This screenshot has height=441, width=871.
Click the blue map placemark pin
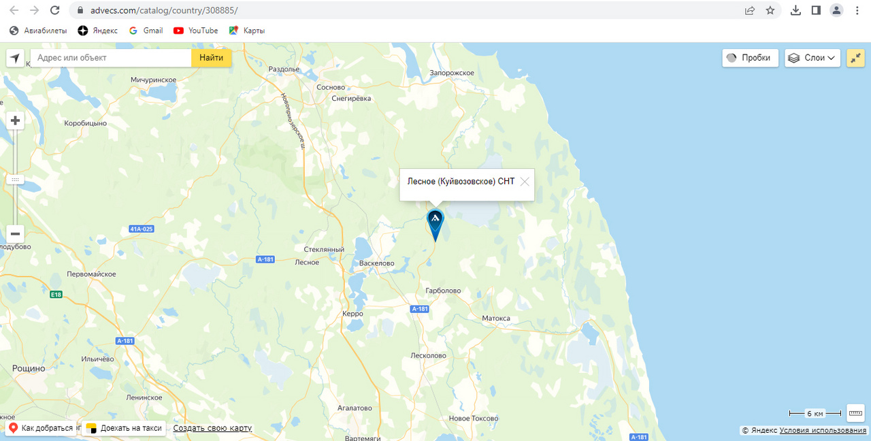pos(435,225)
